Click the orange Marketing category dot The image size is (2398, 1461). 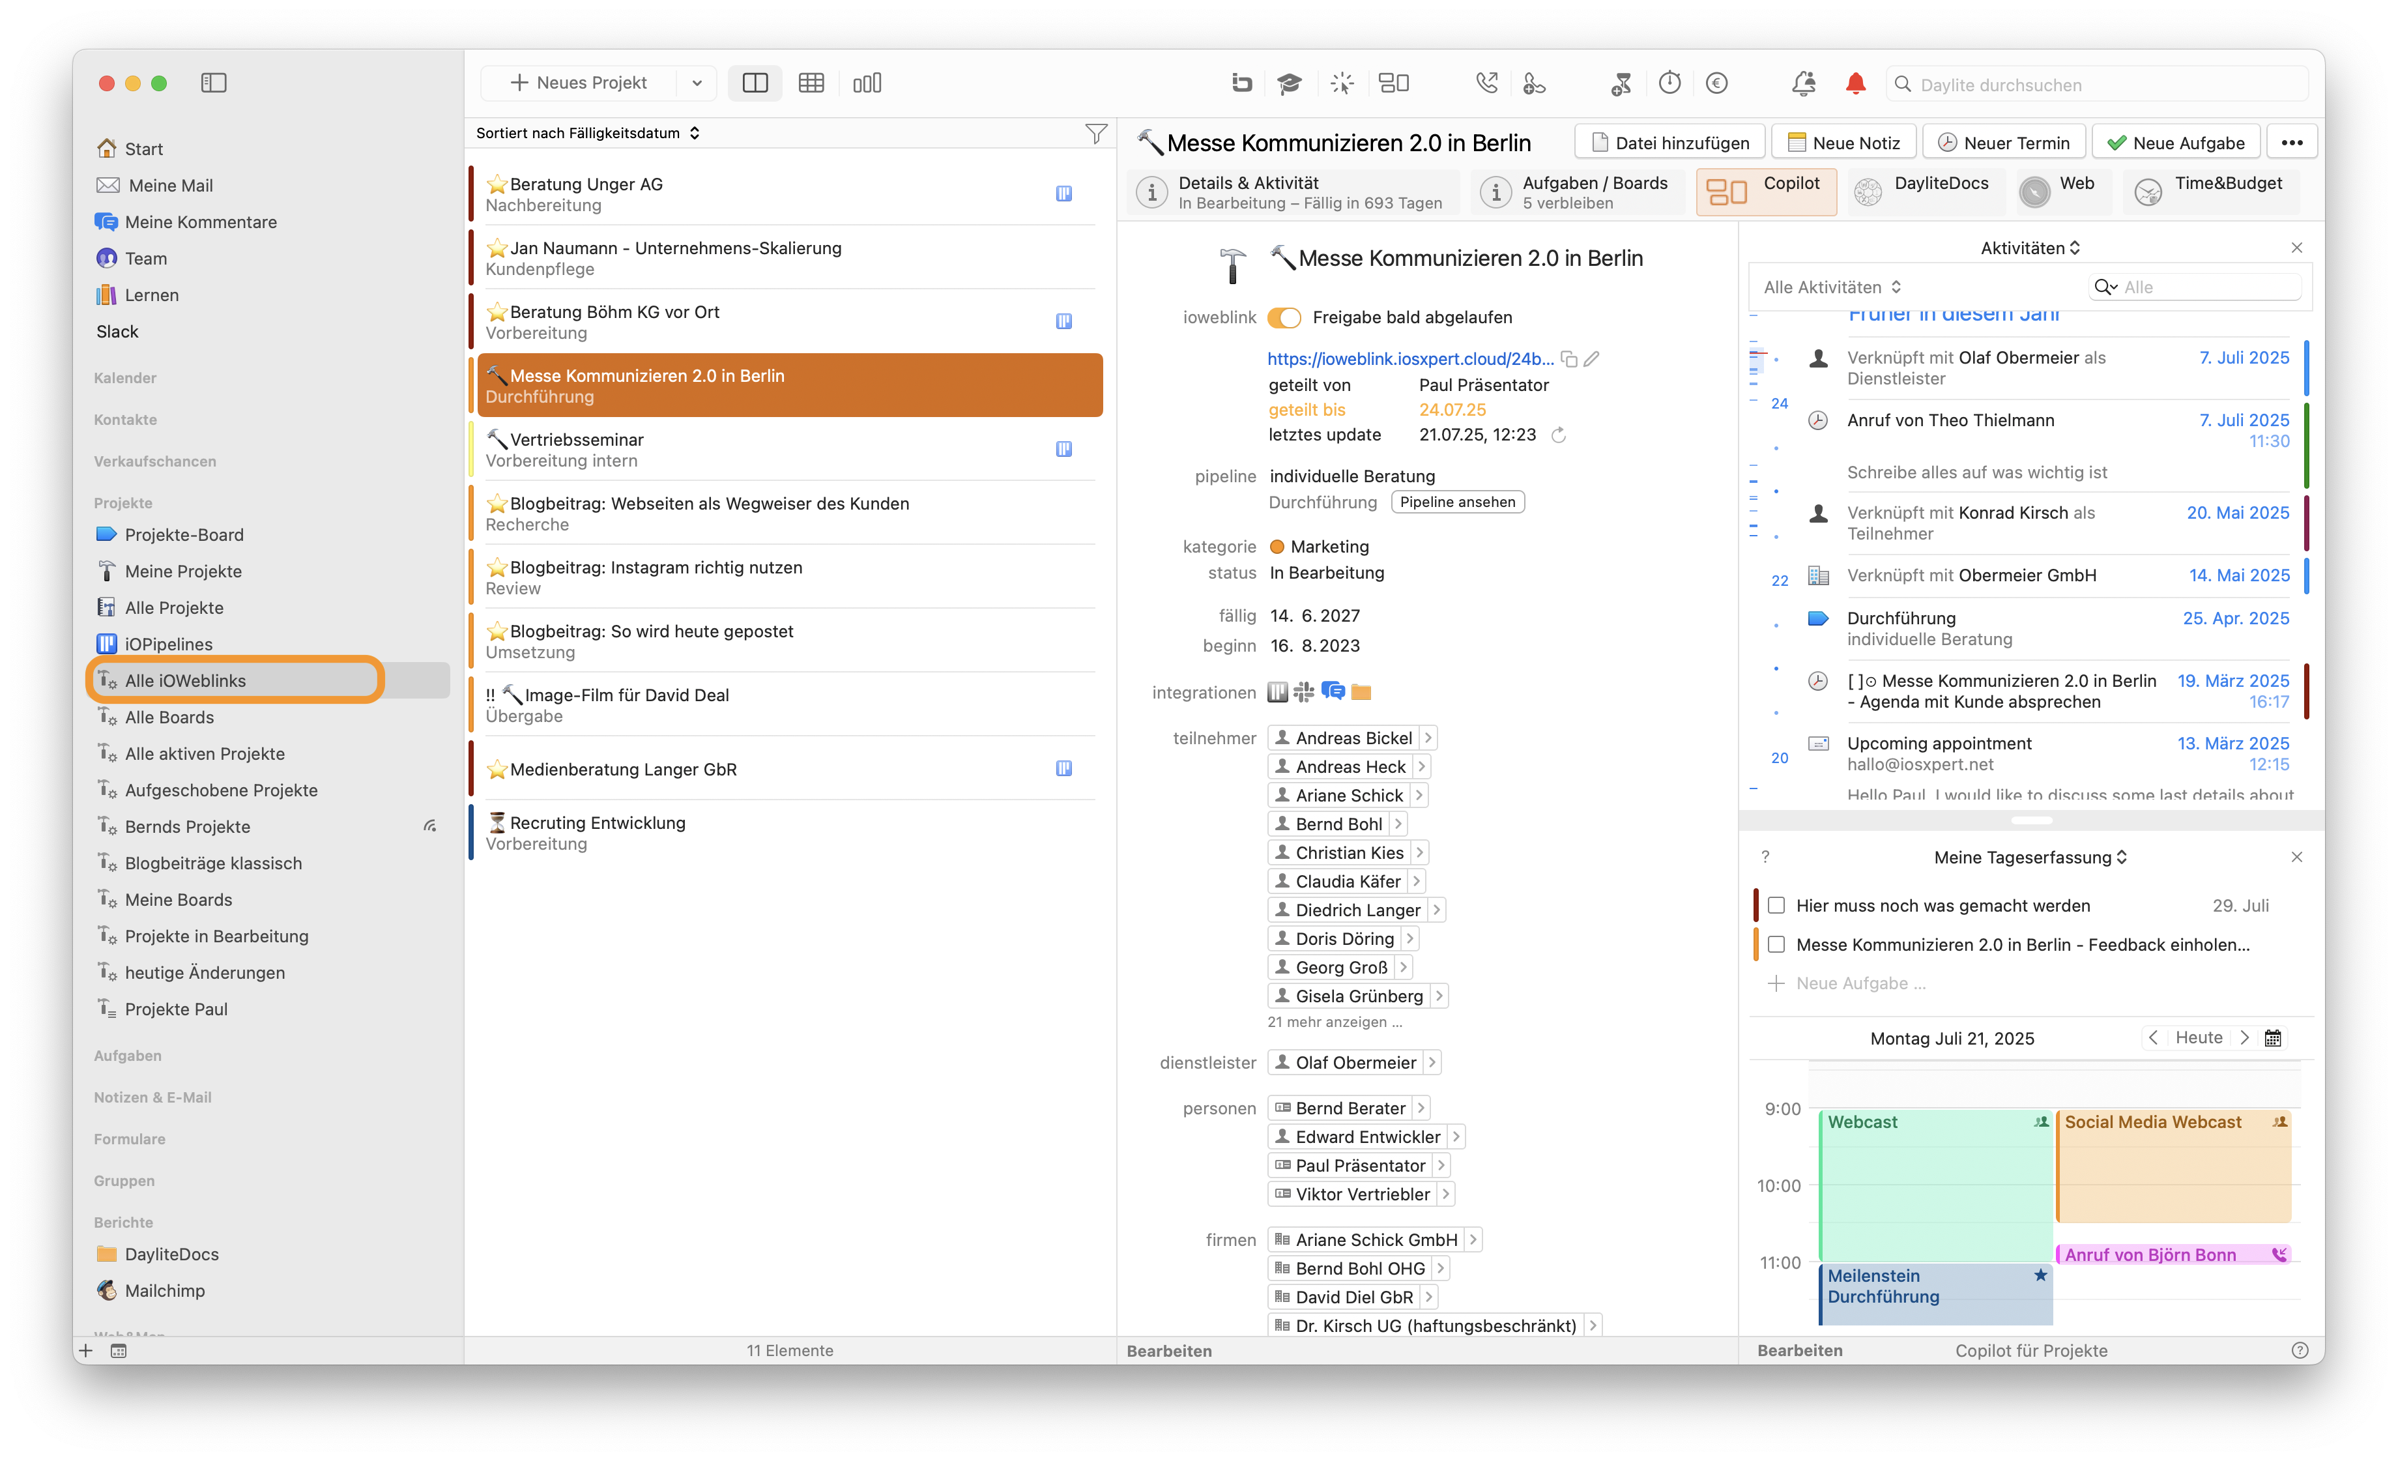pos(1277,547)
